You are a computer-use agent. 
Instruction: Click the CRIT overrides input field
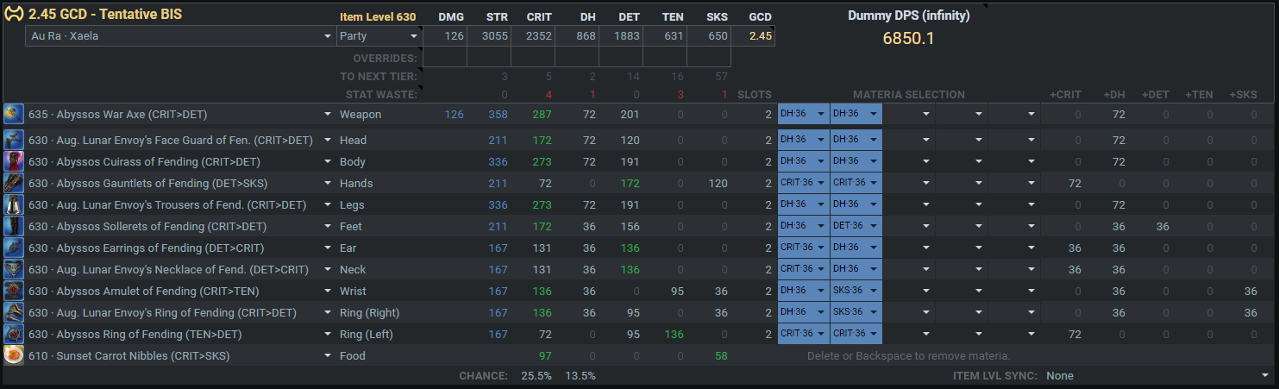point(533,58)
